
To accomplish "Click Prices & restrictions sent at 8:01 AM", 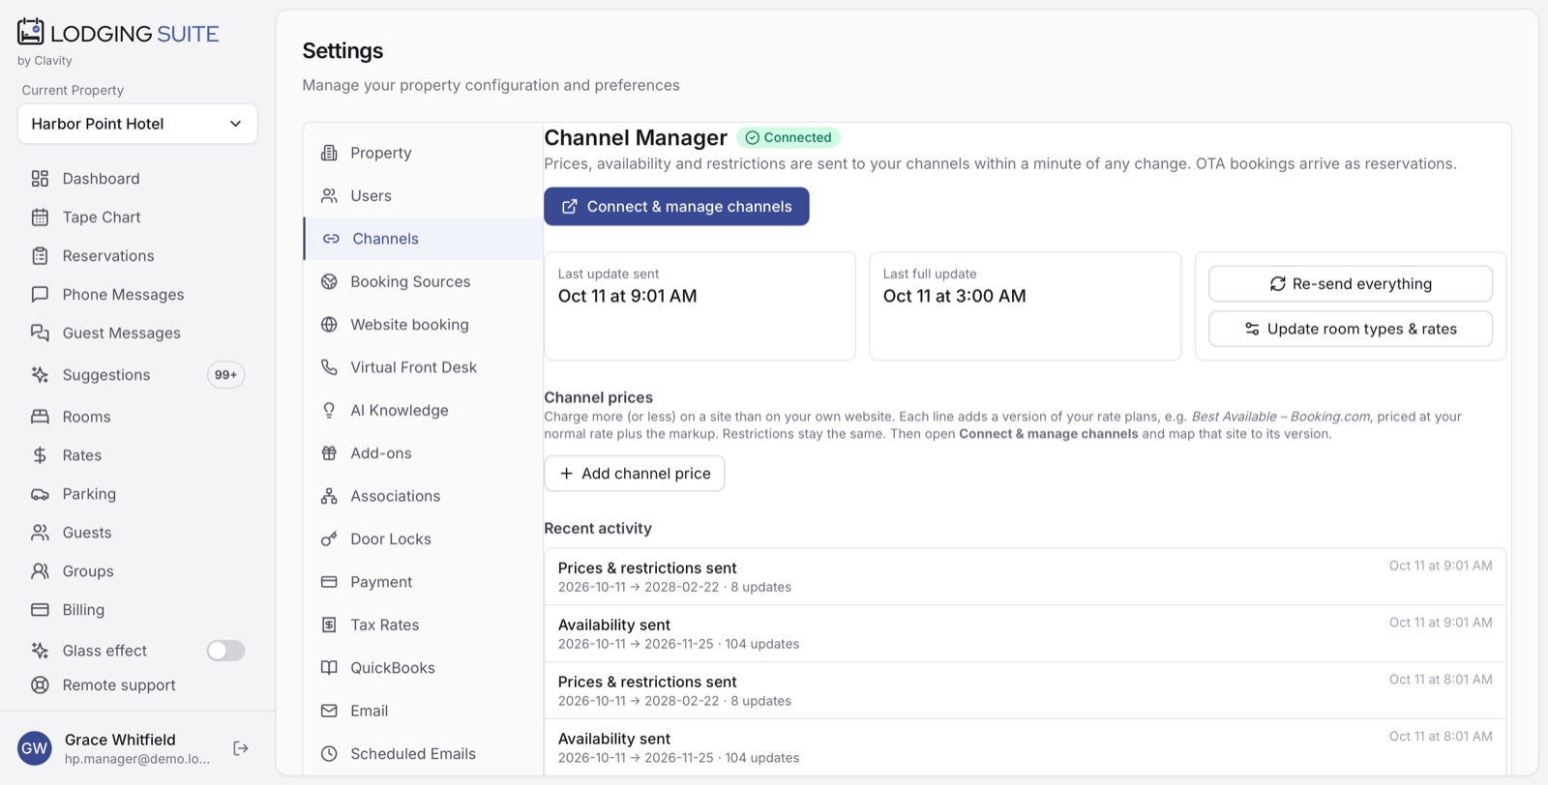I will pos(1026,691).
